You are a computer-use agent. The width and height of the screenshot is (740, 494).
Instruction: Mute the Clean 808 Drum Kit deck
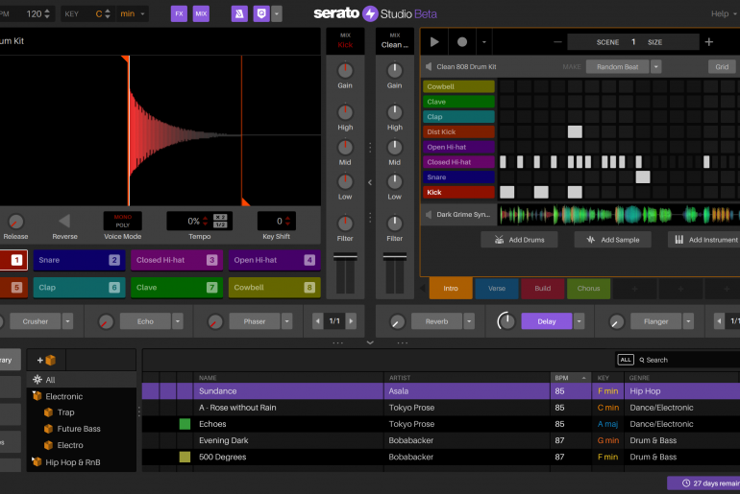pos(429,67)
